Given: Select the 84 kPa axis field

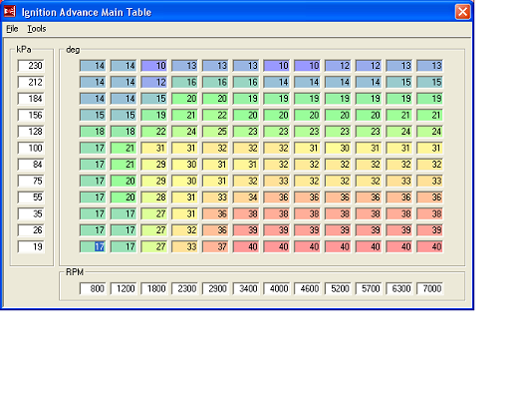Looking at the screenshot, I should click(31, 165).
